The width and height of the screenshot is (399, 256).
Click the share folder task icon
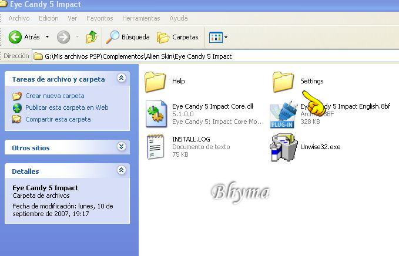[17, 119]
